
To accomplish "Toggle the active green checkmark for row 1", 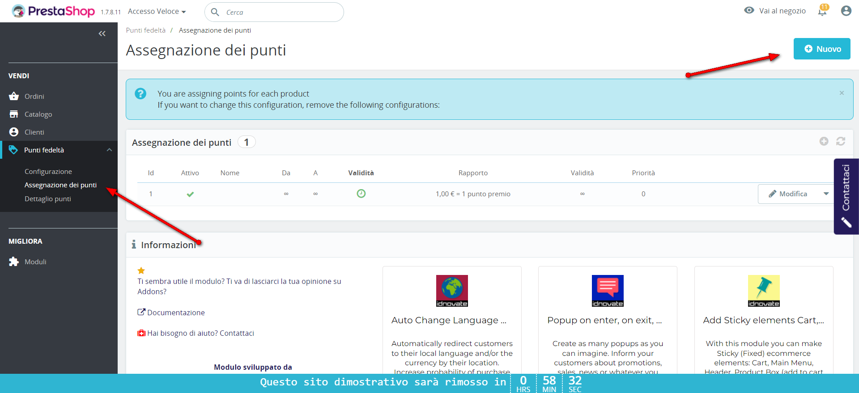I will [190, 194].
